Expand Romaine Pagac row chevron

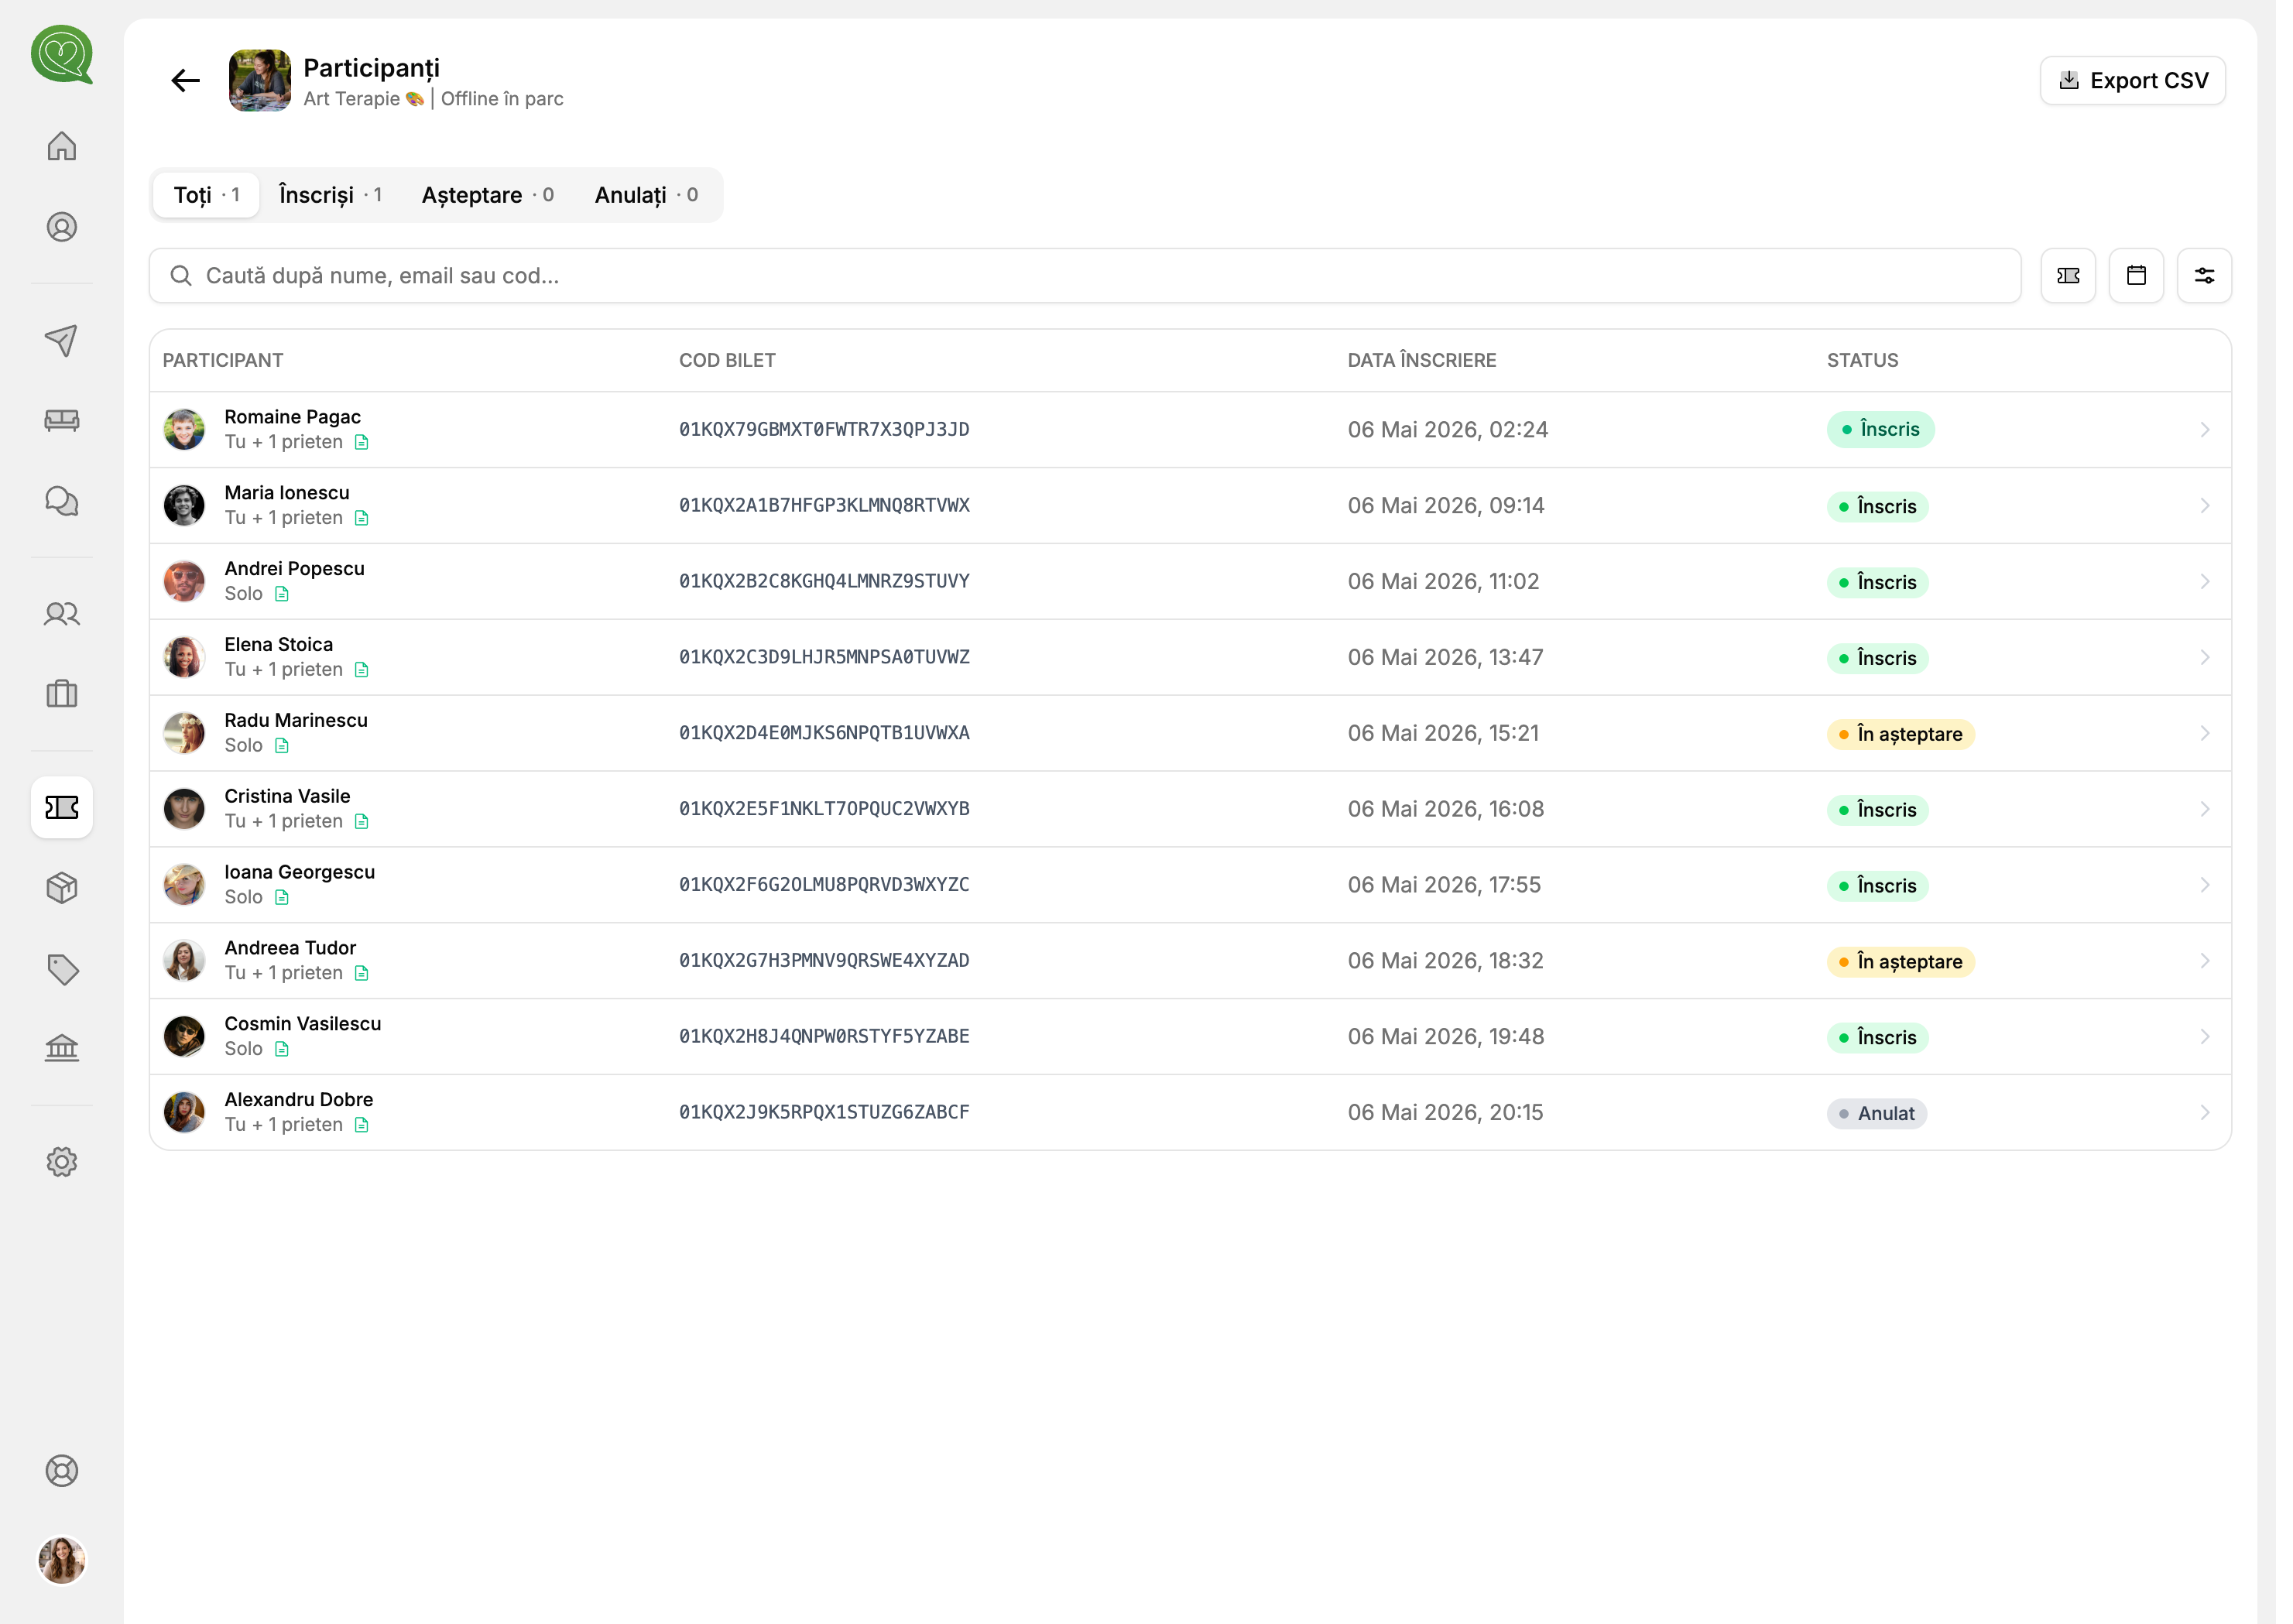(2204, 430)
